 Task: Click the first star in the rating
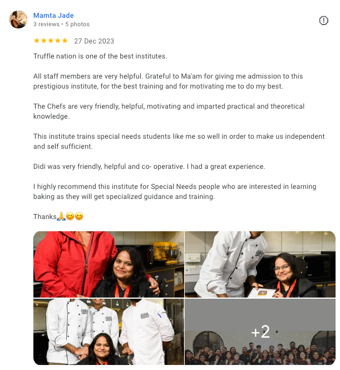pos(37,41)
